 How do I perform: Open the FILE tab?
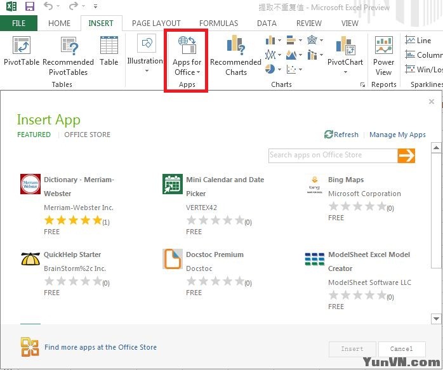pyautogui.click(x=18, y=23)
